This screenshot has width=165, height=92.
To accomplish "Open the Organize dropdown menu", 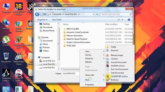I will point(42,20).
